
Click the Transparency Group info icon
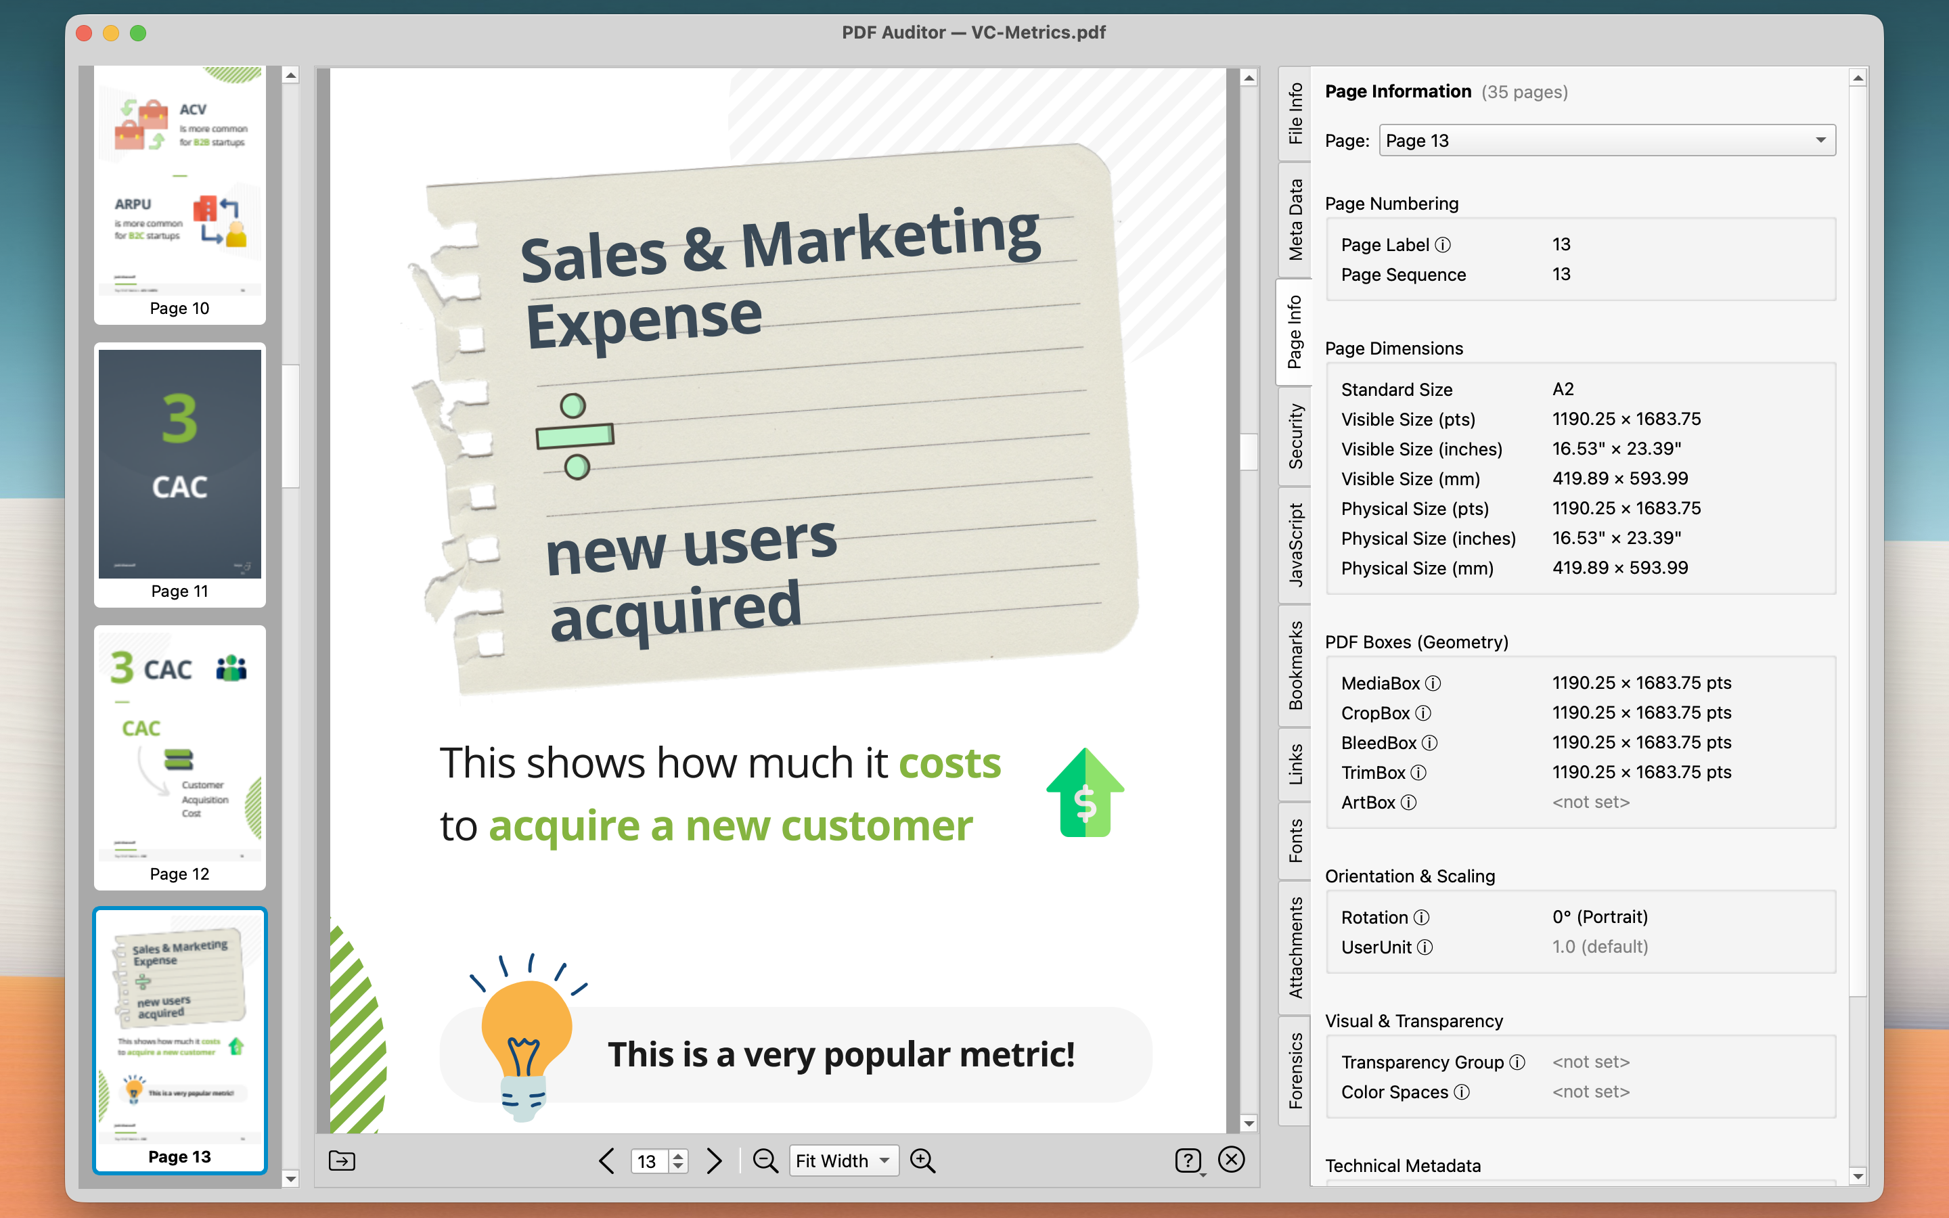pos(1519,1062)
